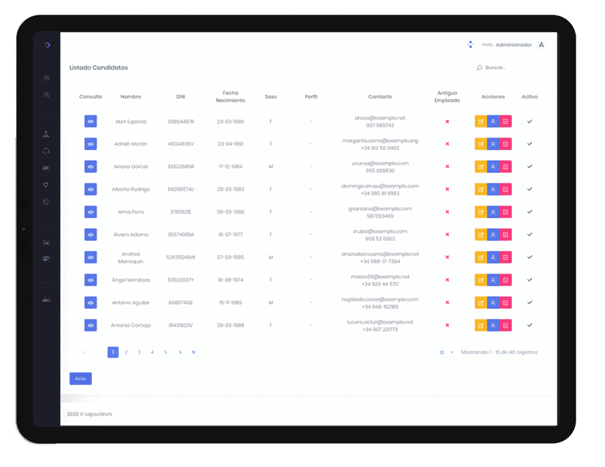Open the eye icon for Alma Pons
Image resolution: width=605 pixels, height=467 pixels.
click(91, 212)
